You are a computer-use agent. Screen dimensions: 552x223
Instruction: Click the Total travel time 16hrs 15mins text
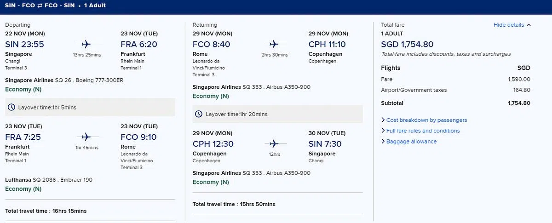click(46, 211)
